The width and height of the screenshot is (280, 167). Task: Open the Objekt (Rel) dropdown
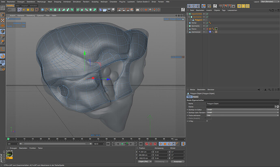click(x=145, y=161)
